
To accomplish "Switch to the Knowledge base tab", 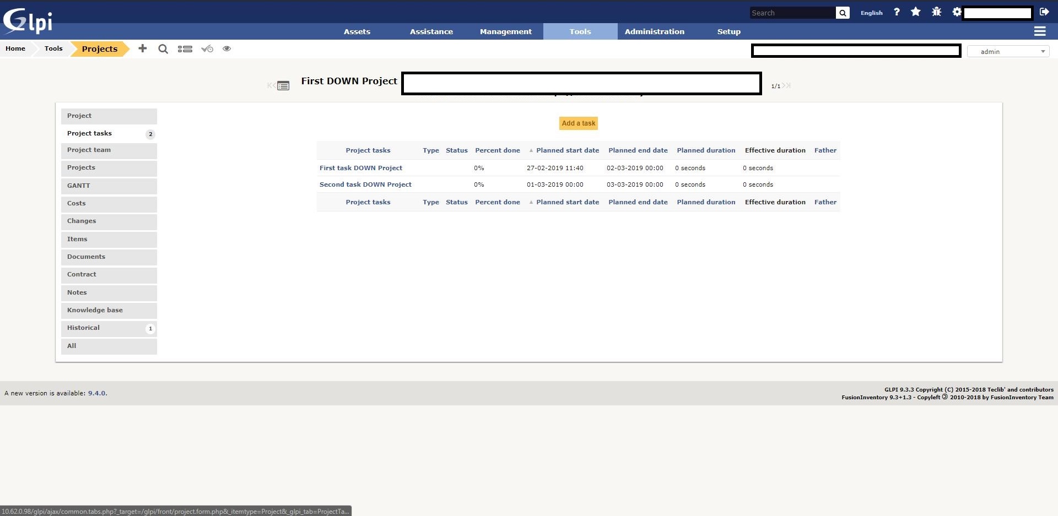I will [109, 311].
